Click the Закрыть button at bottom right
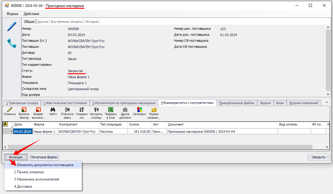 point(318,157)
